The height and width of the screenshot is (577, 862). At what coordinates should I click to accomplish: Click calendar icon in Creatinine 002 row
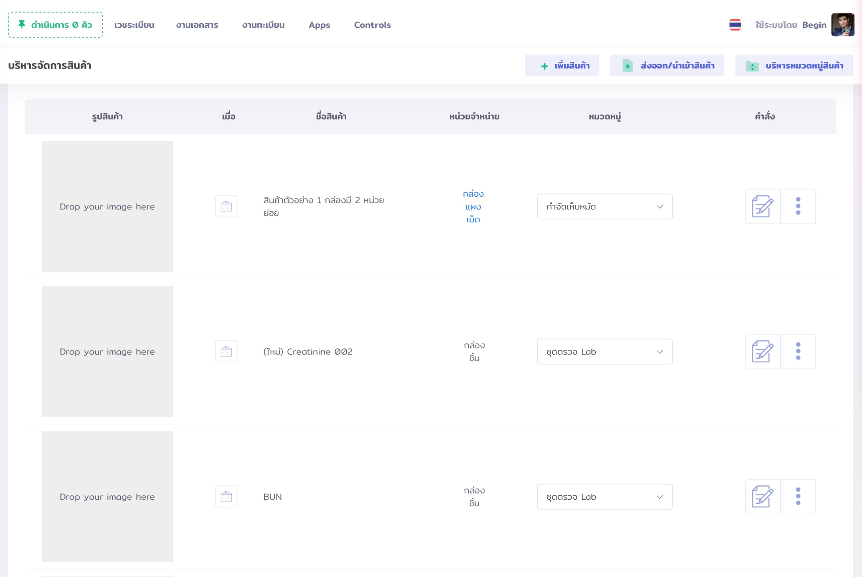226,352
